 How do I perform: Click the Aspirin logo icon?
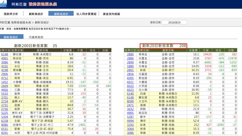click(x=3, y=4)
